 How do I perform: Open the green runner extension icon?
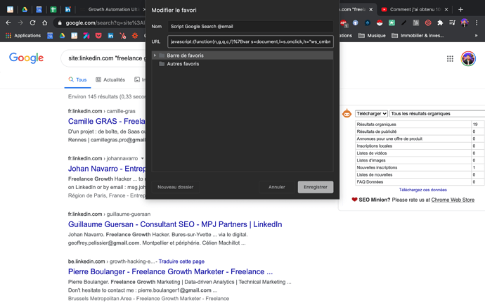coord(392,22)
